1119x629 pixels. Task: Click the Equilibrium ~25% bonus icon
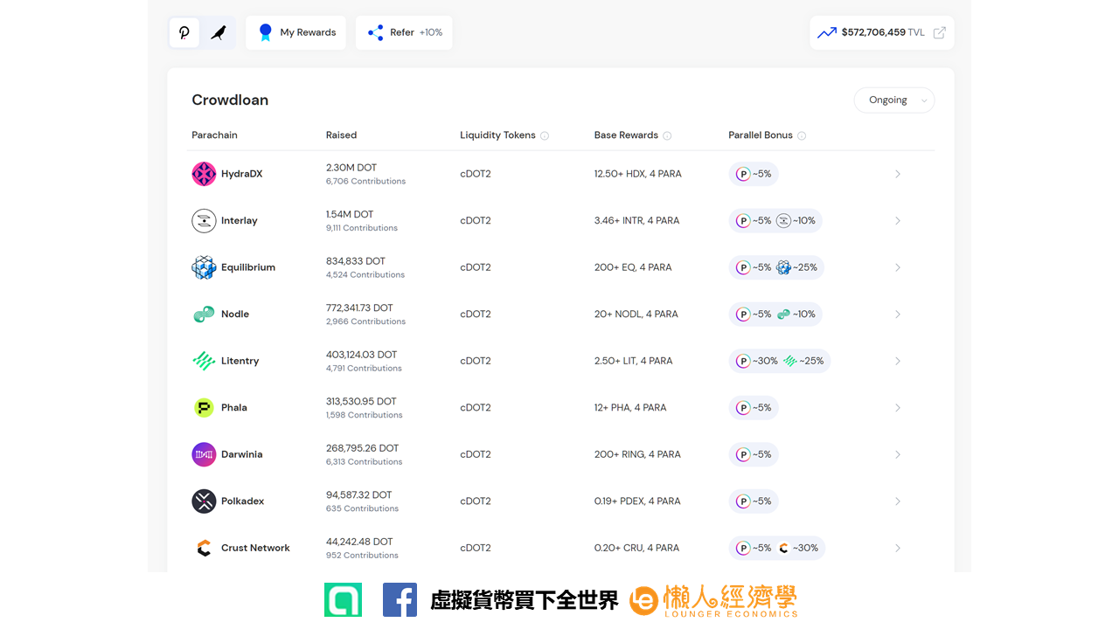pos(783,267)
